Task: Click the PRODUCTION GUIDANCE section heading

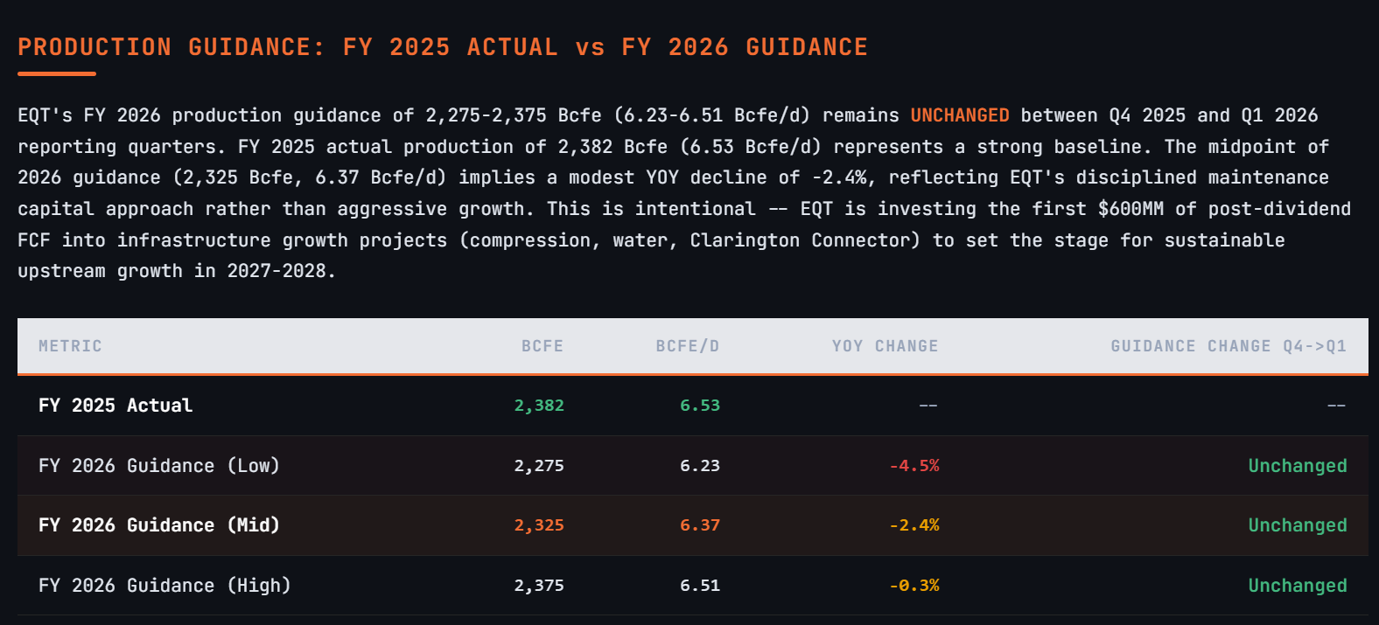Action: [x=442, y=47]
